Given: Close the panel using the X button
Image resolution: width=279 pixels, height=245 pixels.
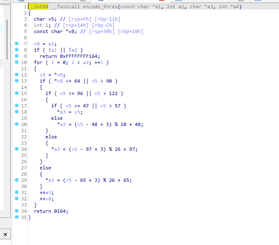Looking at the screenshot, I should (5, 235).
